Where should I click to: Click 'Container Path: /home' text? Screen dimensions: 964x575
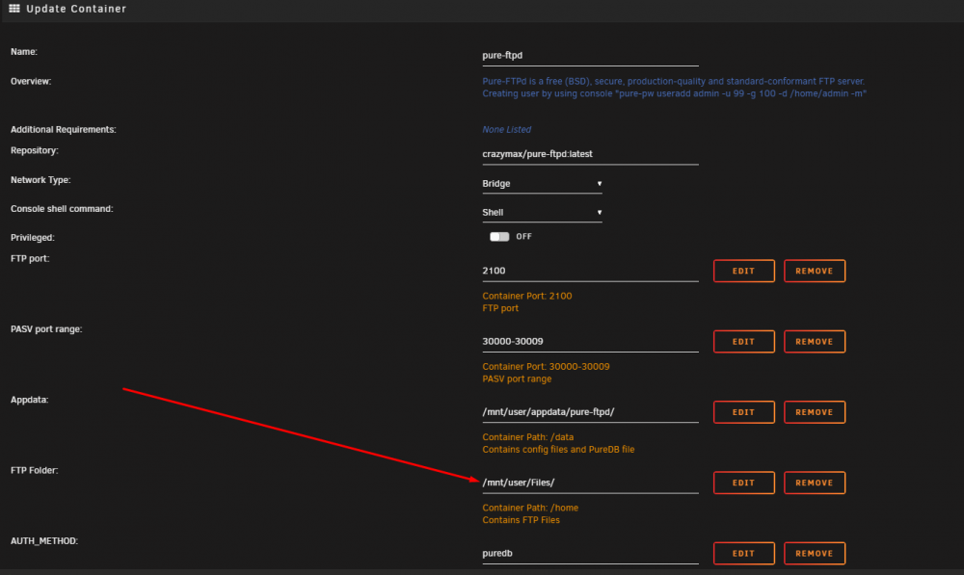pos(530,508)
